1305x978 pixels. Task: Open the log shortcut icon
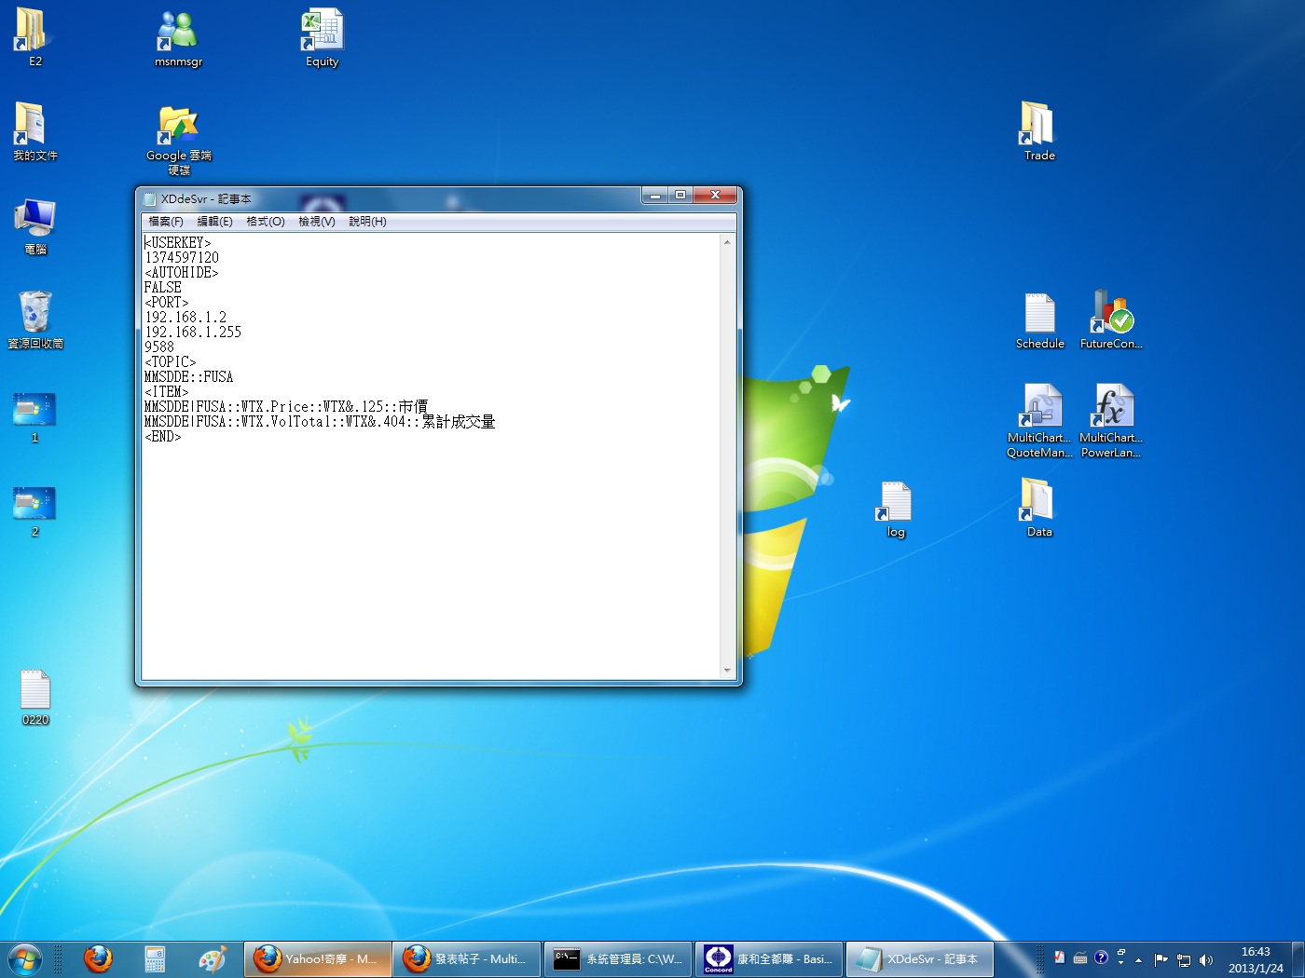tap(895, 509)
